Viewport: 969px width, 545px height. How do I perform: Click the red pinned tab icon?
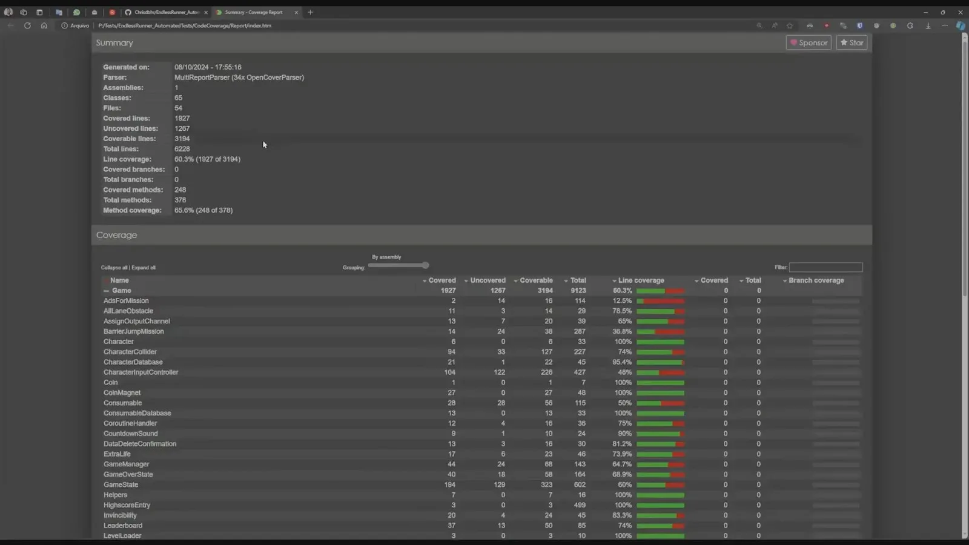112,12
